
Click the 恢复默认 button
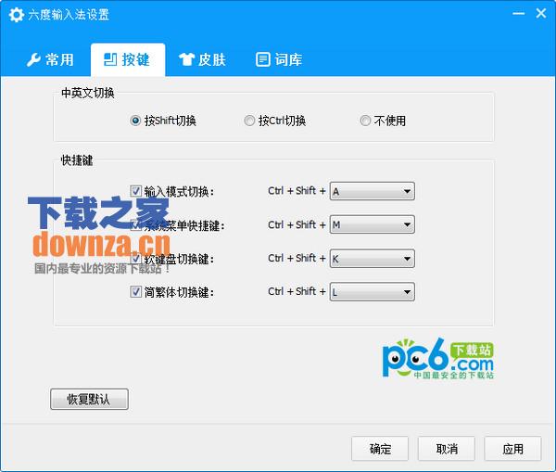[x=89, y=400]
